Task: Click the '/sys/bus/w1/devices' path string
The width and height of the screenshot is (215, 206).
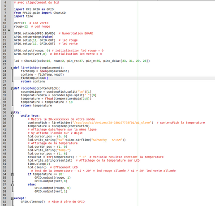Action: 112,123
